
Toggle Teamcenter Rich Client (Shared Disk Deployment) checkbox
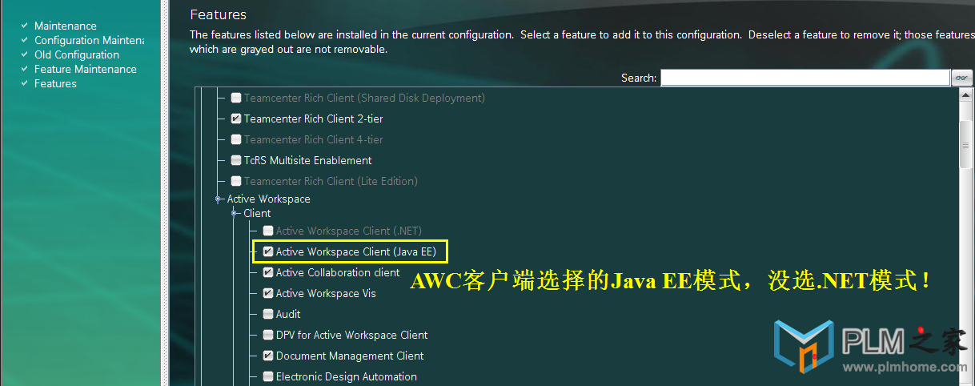pyautogui.click(x=236, y=98)
